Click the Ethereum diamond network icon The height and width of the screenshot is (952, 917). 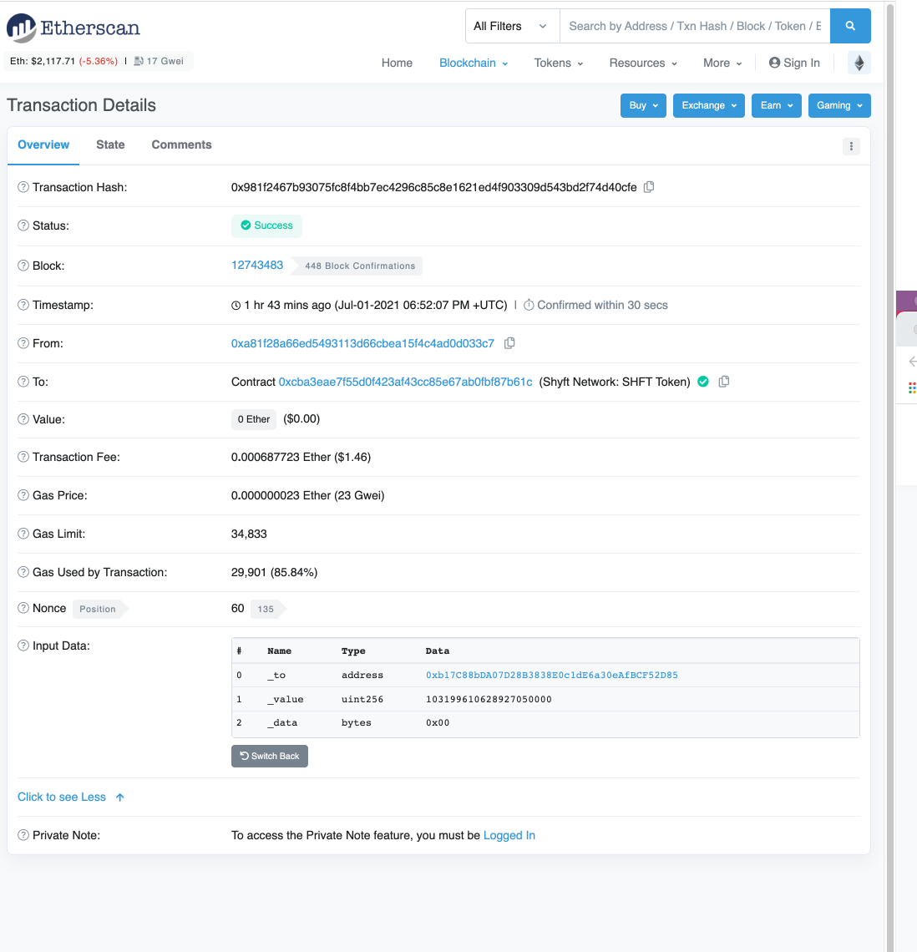pos(859,63)
